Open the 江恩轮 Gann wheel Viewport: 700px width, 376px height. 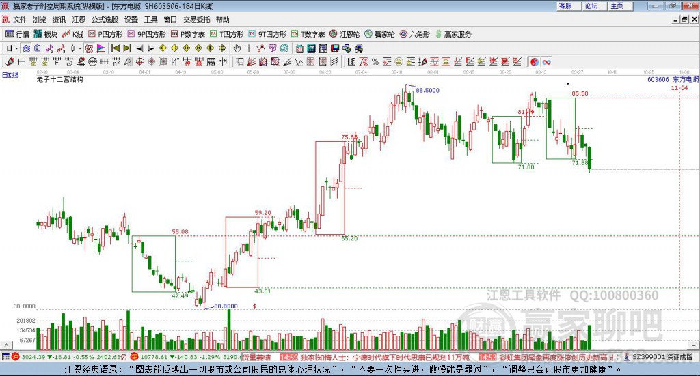[x=345, y=34]
